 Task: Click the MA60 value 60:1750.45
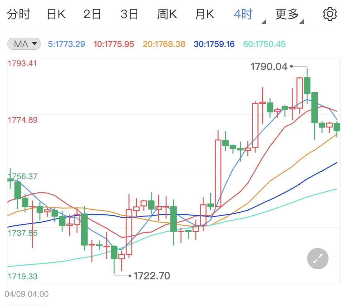tap(264, 44)
